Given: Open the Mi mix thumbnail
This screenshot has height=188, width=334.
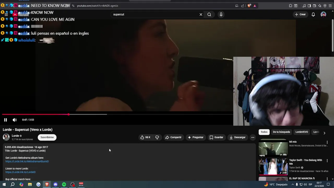Looking at the screenshot, I should point(273,149).
